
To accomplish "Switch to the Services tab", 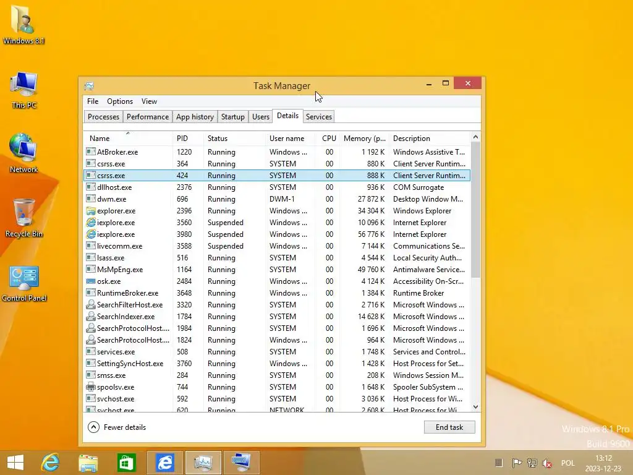I will pyautogui.click(x=318, y=117).
